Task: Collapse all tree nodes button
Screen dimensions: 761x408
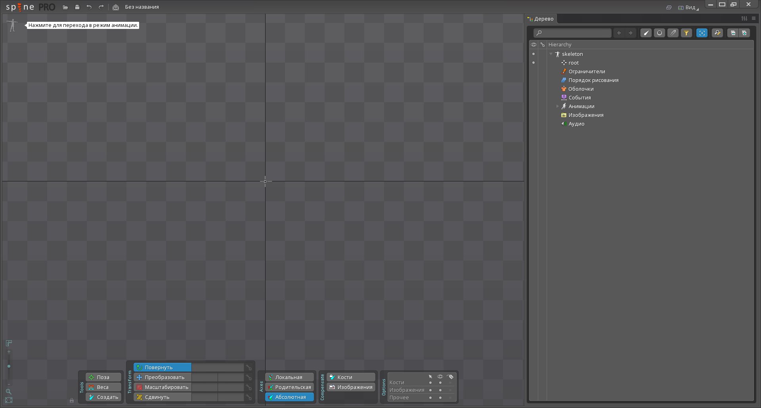Action: pyautogui.click(x=733, y=33)
